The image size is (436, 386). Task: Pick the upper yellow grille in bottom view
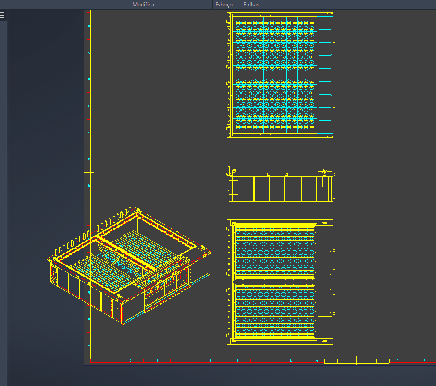click(275, 252)
